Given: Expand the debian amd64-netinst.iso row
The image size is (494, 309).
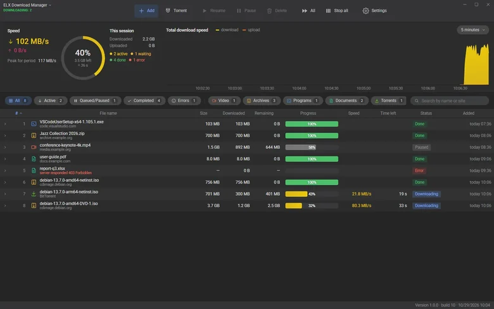Looking at the screenshot, I should 5,182.
